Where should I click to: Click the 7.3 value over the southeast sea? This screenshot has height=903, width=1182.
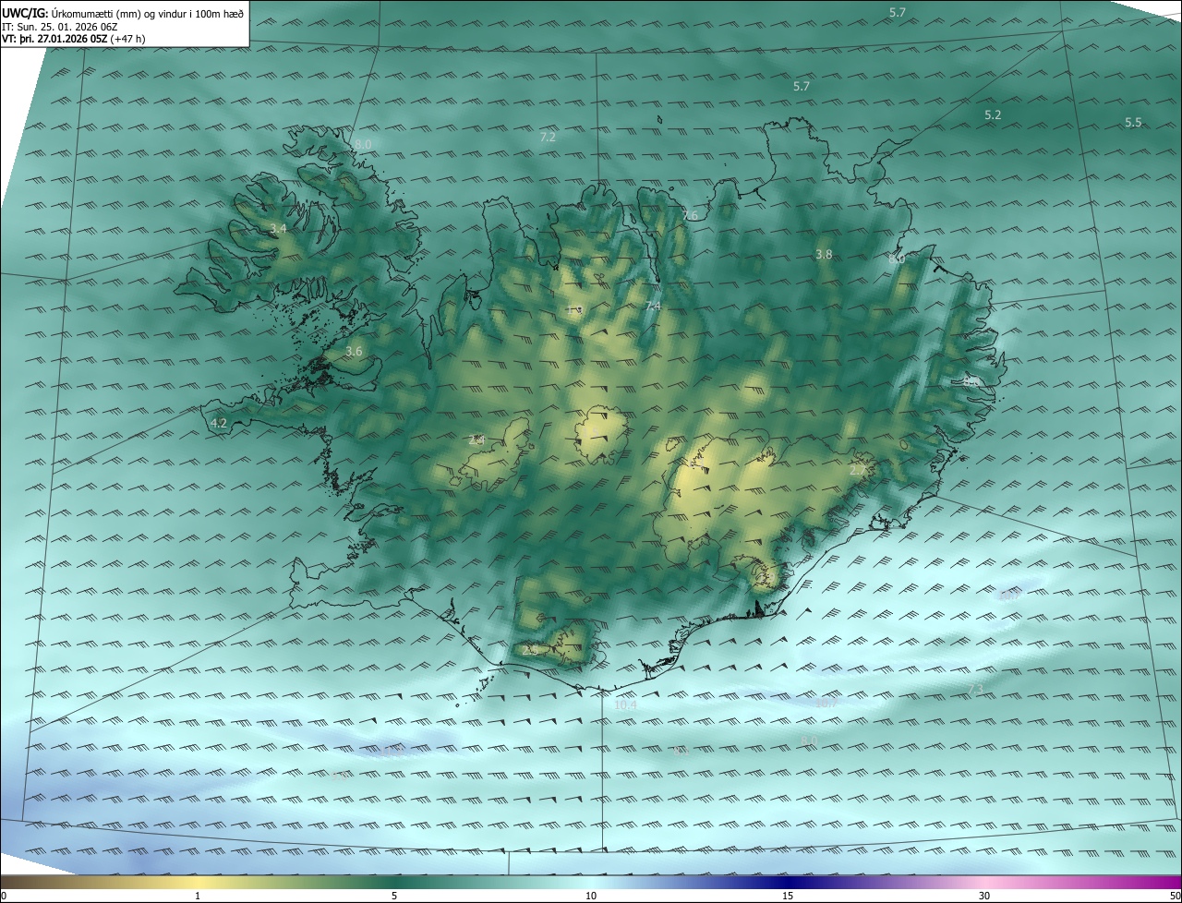coord(975,690)
